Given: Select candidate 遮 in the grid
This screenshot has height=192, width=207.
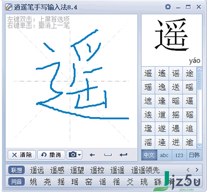Looking at the screenshot, I should point(148,101).
